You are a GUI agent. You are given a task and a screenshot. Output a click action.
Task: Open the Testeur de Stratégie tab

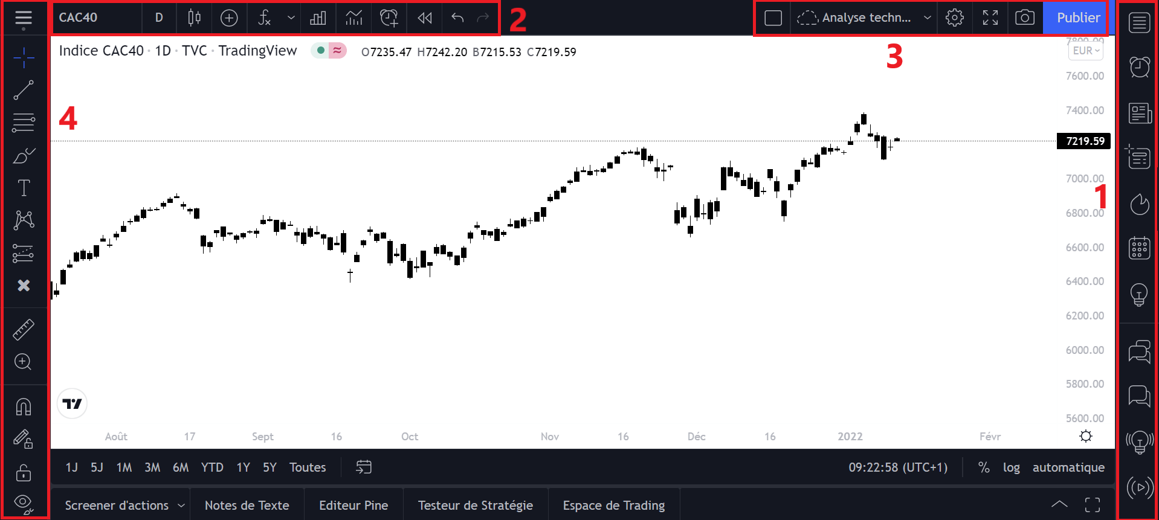coord(475,506)
